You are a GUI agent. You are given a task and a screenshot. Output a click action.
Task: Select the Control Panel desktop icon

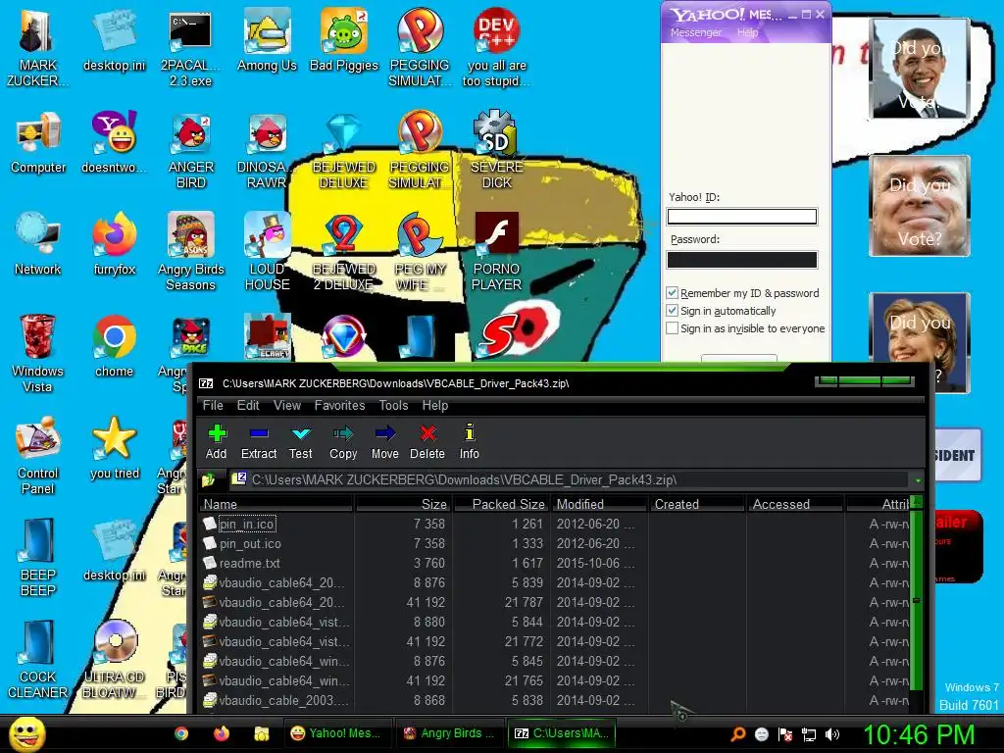point(38,456)
